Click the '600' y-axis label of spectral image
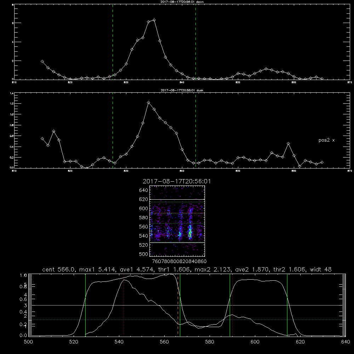Screen dimensions: 354x354 coord(143,209)
